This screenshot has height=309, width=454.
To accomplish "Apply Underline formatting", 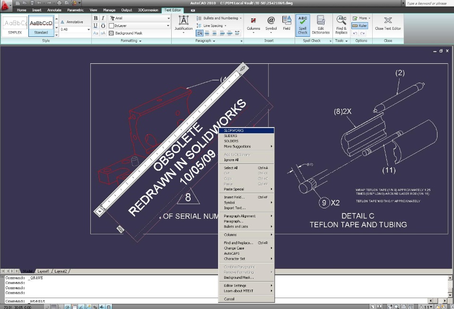I will pyautogui.click(x=96, y=26).
